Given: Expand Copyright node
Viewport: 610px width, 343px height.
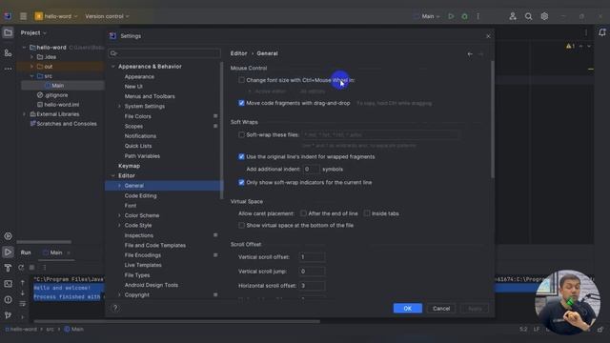Looking at the screenshot, I should coord(119,294).
